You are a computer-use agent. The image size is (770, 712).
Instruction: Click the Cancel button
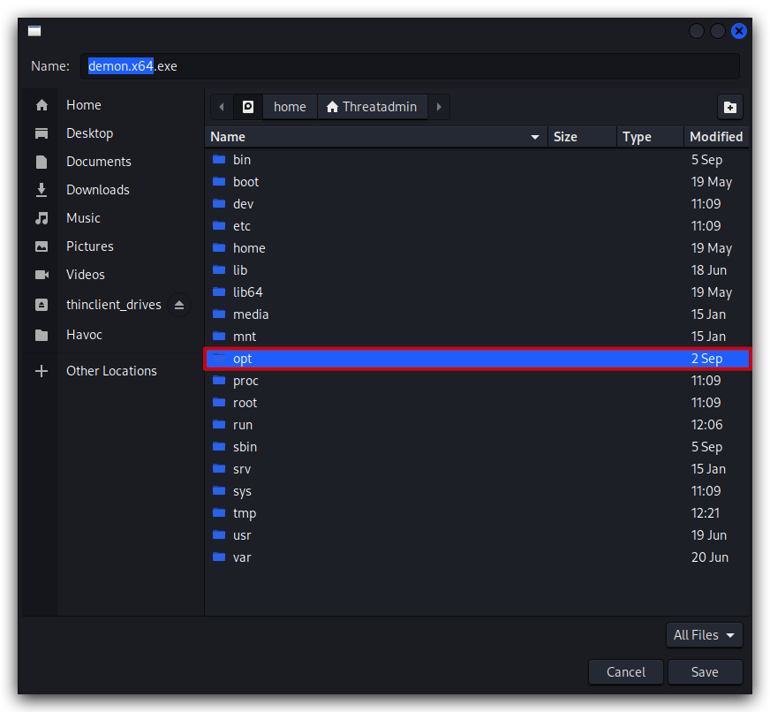coord(626,671)
